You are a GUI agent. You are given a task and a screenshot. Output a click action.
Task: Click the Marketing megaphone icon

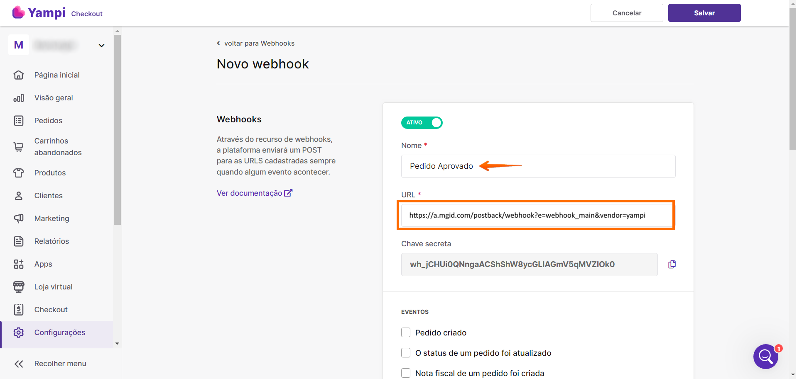coord(19,219)
